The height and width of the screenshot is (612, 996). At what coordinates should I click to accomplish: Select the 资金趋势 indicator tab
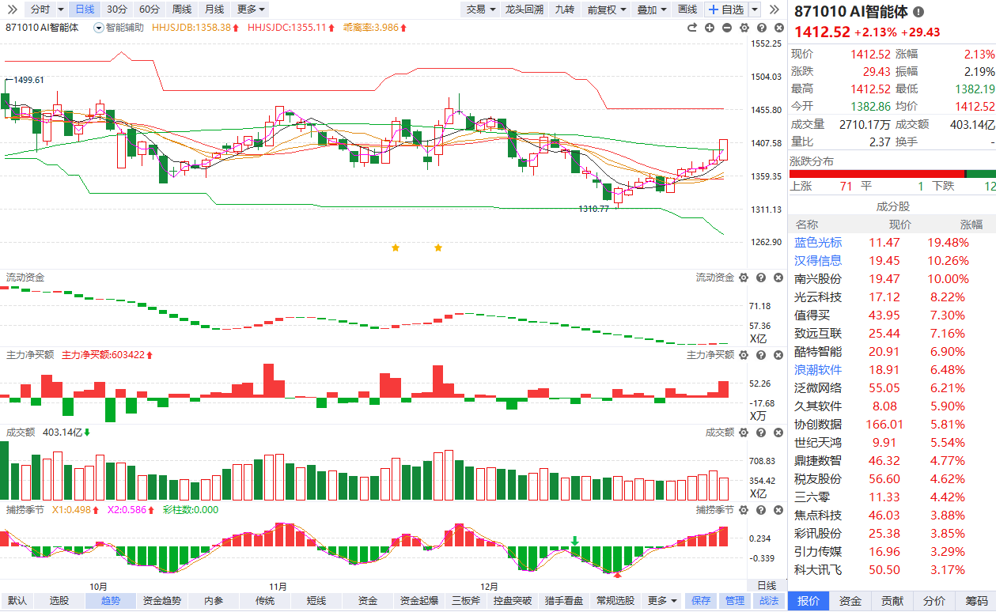tap(162, 601)
